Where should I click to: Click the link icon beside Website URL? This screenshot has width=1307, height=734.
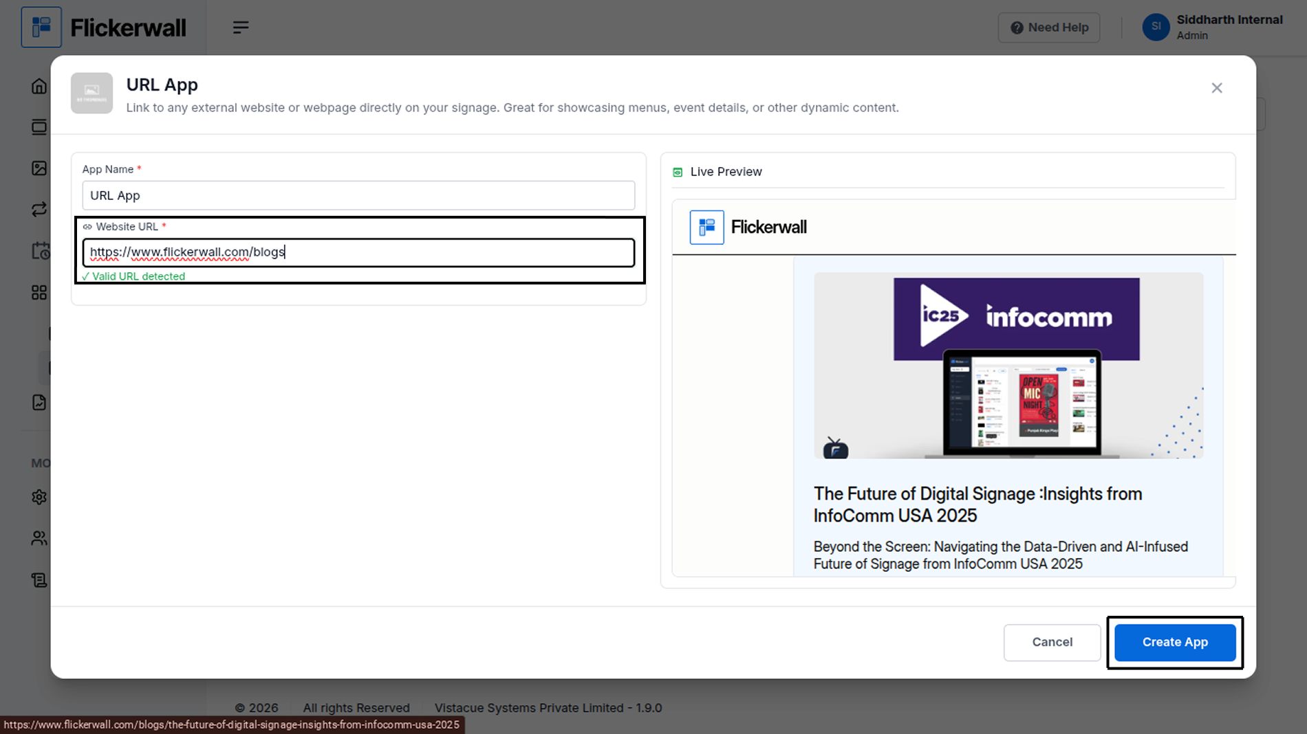[x=87, y=227]
